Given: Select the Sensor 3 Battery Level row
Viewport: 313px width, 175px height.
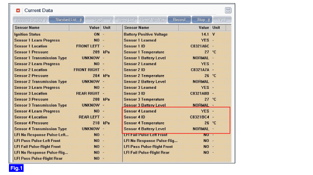Looking at the screenshot, I should pos(177,105).
